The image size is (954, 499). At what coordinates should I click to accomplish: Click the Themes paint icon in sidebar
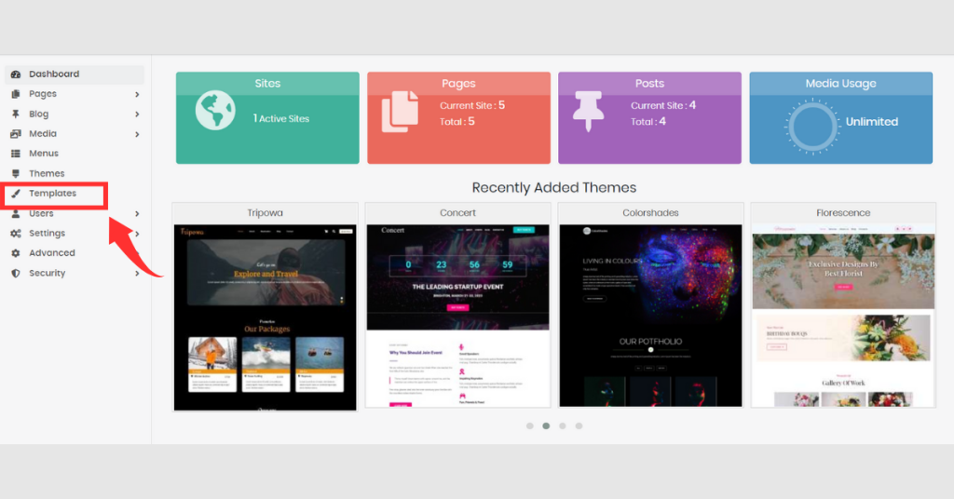coord(16,173)
